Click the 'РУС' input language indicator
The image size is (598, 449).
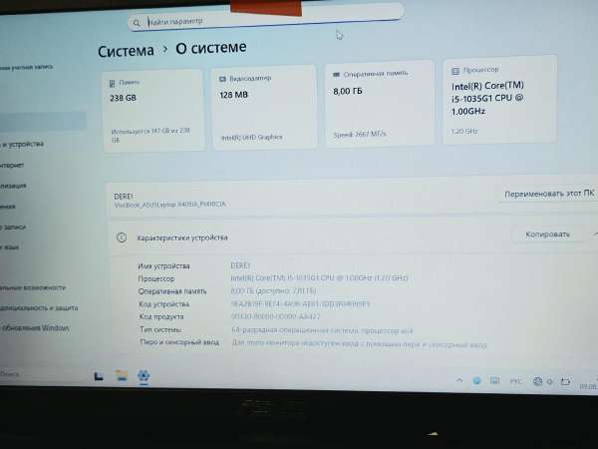(515, 381)
